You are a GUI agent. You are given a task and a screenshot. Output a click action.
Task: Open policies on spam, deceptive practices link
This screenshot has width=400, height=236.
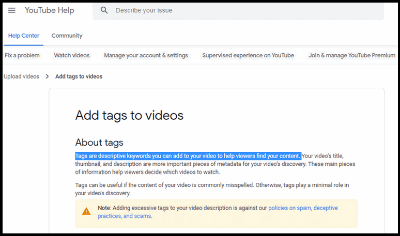218,212
